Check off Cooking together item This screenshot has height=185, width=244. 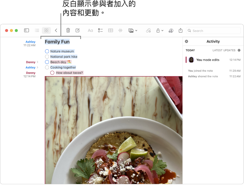[47, 67]
